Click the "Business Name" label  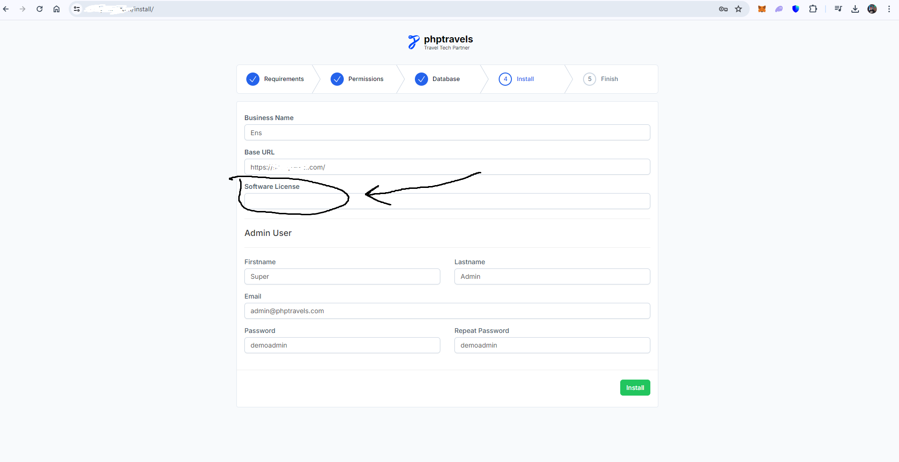coord(269,118)
